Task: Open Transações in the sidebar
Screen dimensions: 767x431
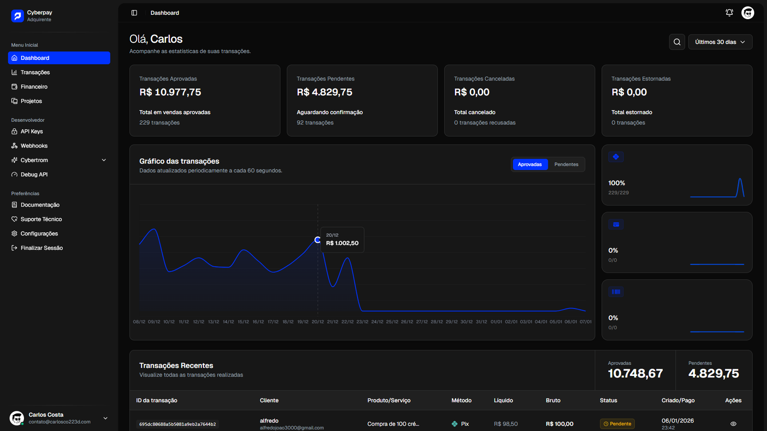Action: pyautogui.click(x=35, y=72)
